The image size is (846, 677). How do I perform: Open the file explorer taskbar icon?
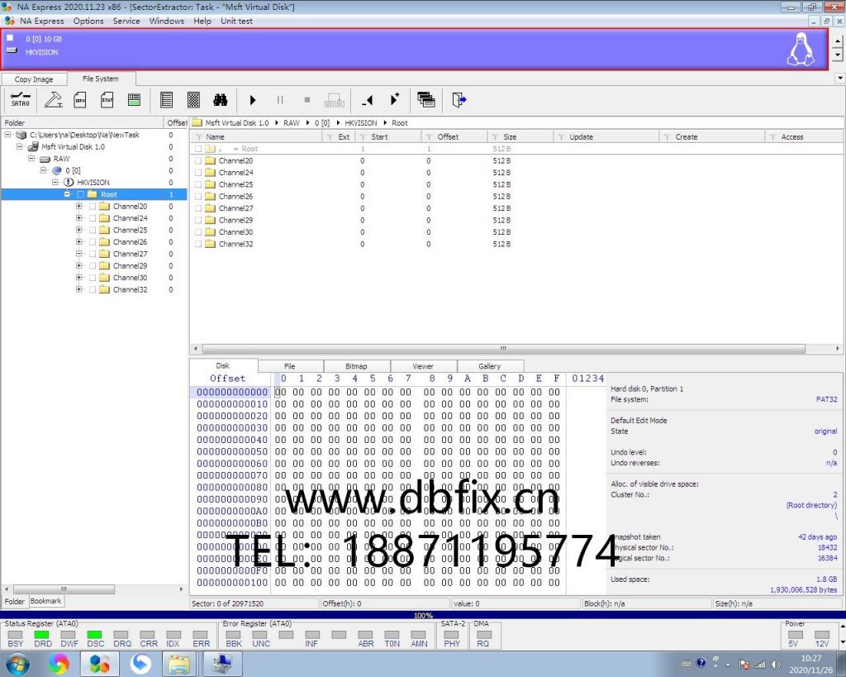[x=178, y=664]
